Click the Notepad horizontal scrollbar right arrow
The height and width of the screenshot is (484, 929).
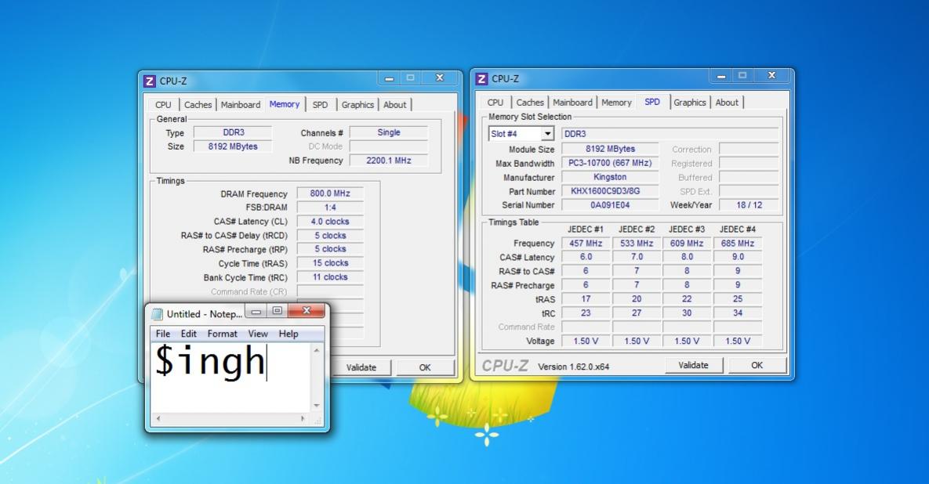click(303, 418)
